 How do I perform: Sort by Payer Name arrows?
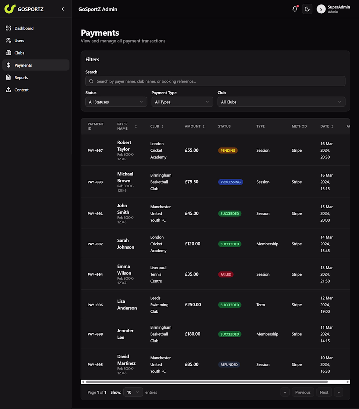click(136, 126)
